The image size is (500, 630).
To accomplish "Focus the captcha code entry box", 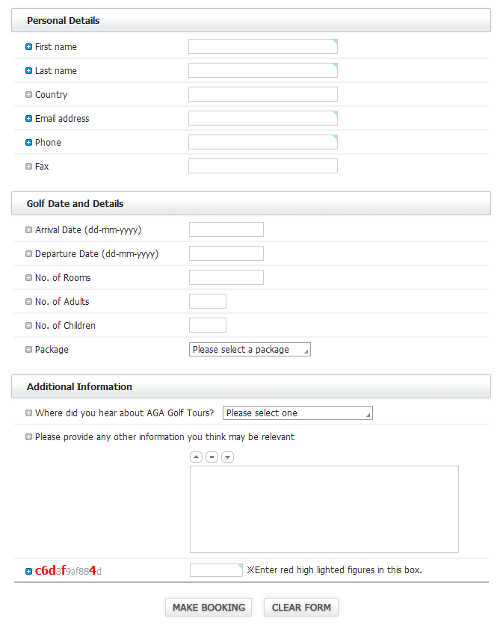I will [216, 571].
